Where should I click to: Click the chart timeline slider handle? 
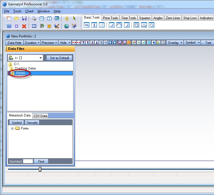point(40,169)
